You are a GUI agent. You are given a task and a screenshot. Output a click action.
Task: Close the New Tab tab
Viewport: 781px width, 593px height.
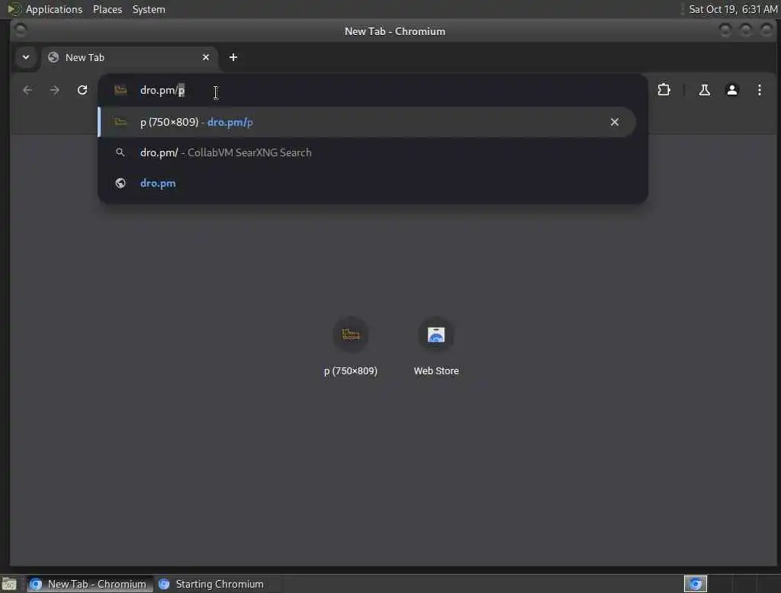pos(206,57)
